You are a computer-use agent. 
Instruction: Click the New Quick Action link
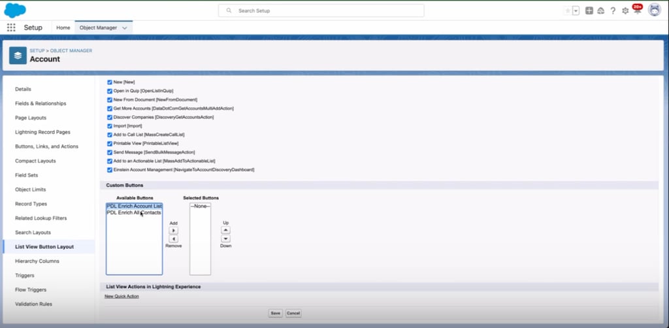tap(122, 296)
